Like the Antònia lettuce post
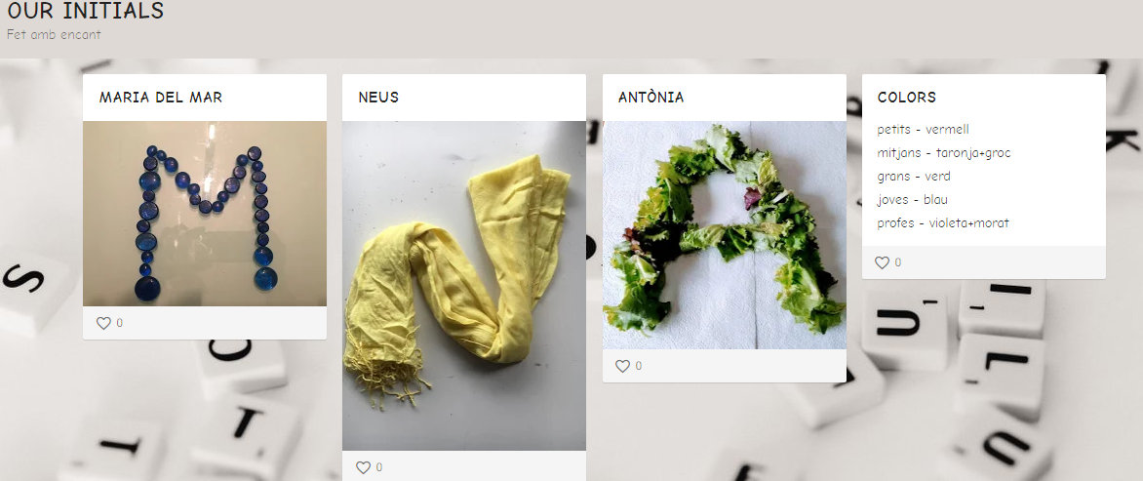The height and width of the screenshot is (481, 1143). [x=622, y=366]
